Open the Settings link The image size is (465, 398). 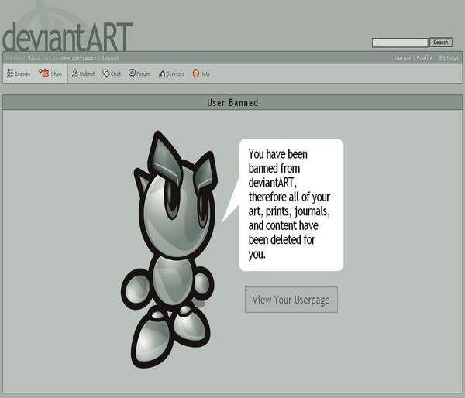[449, 58]
